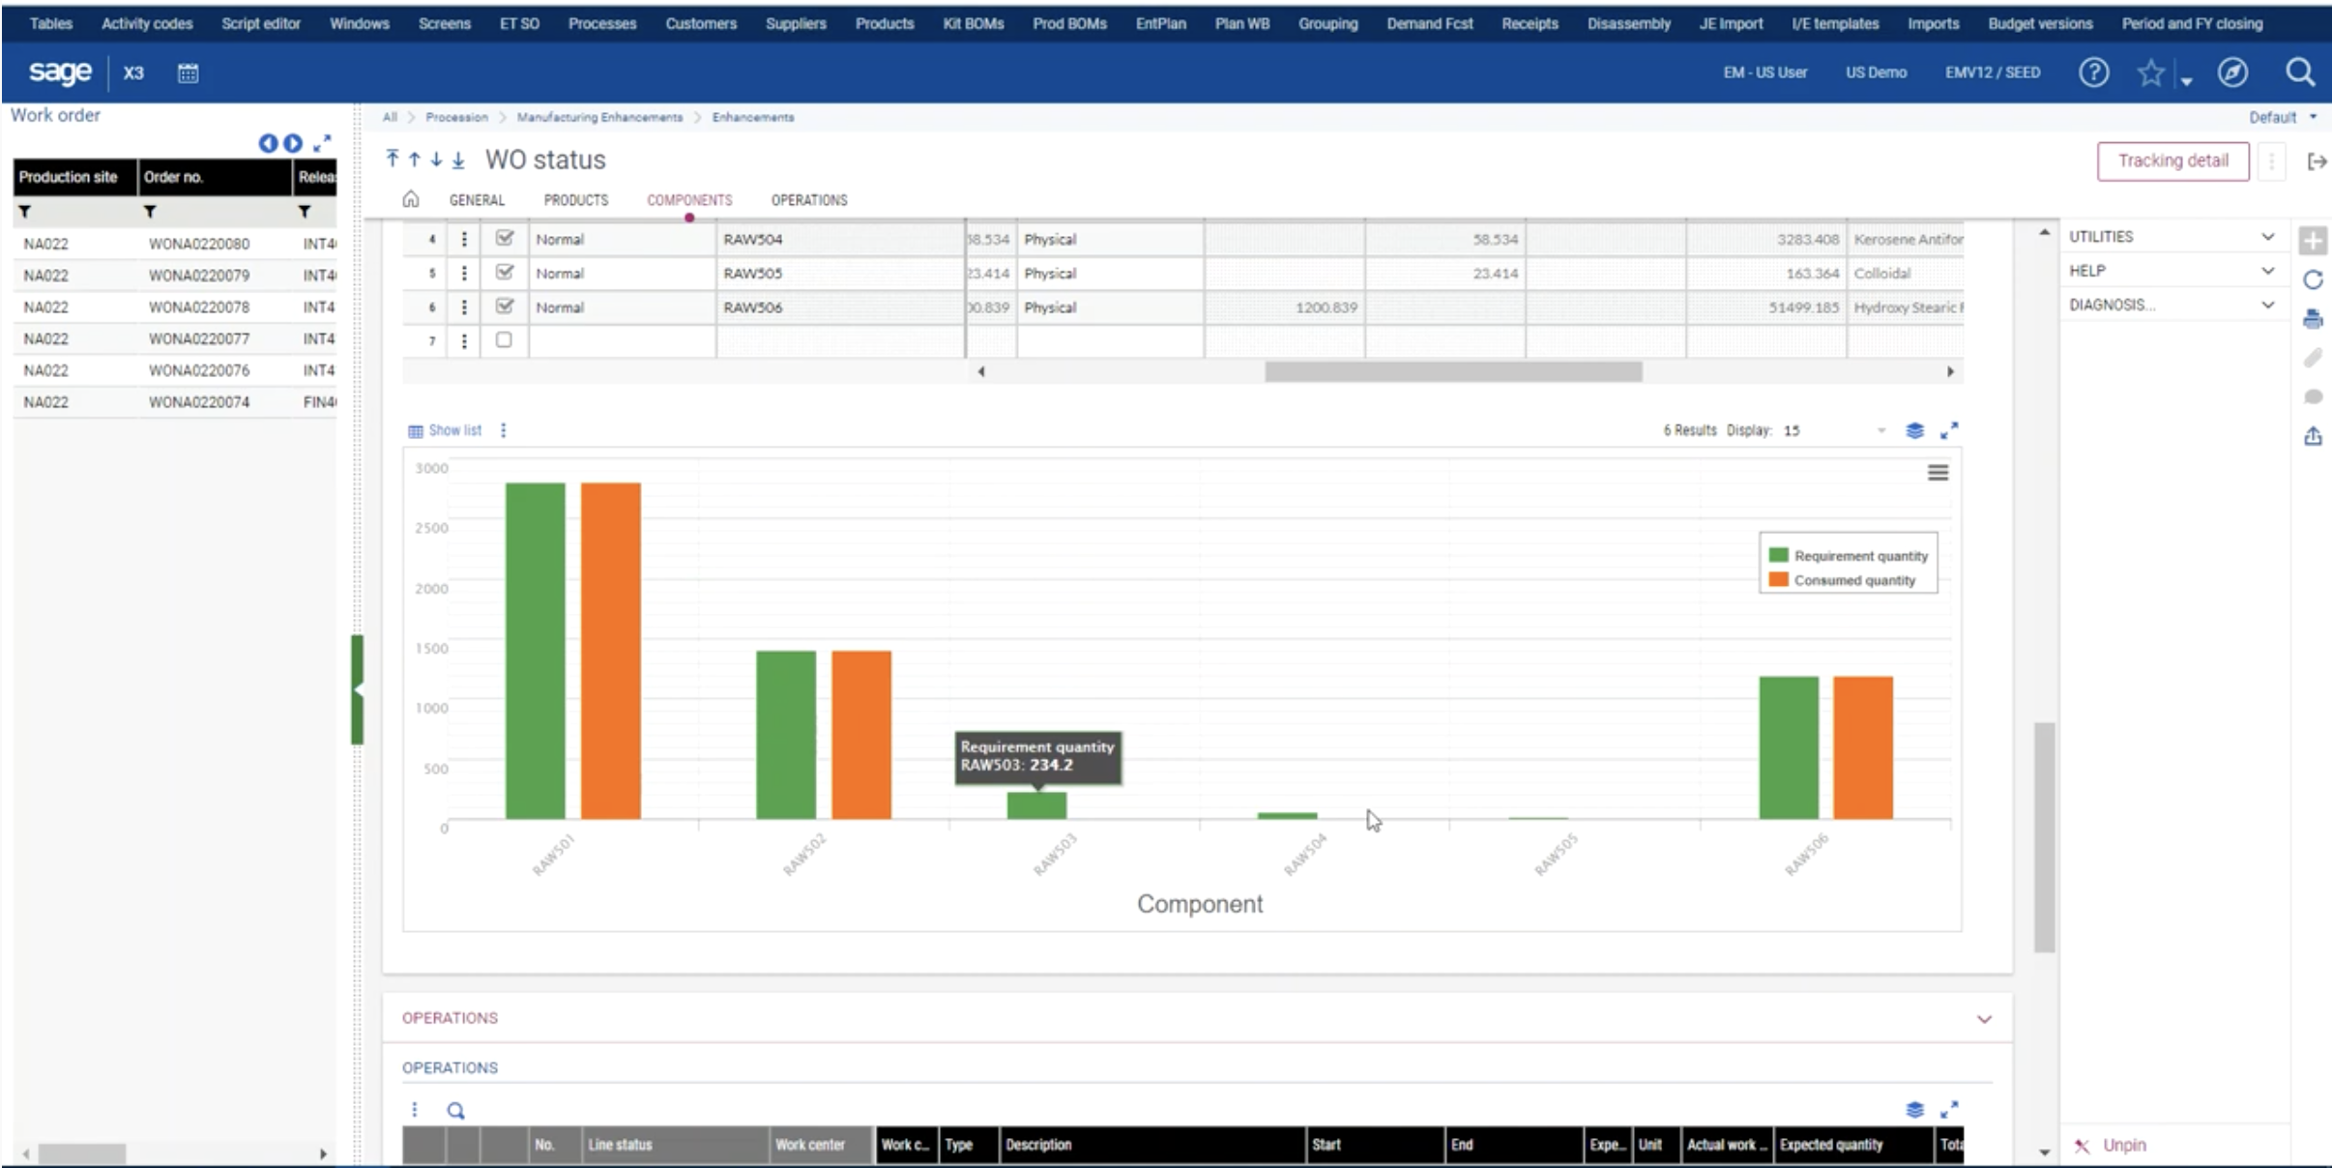Screen dimensions: 2332x1168
Task: Add a new record with the plus icon
Action: tap(2315, 240)
